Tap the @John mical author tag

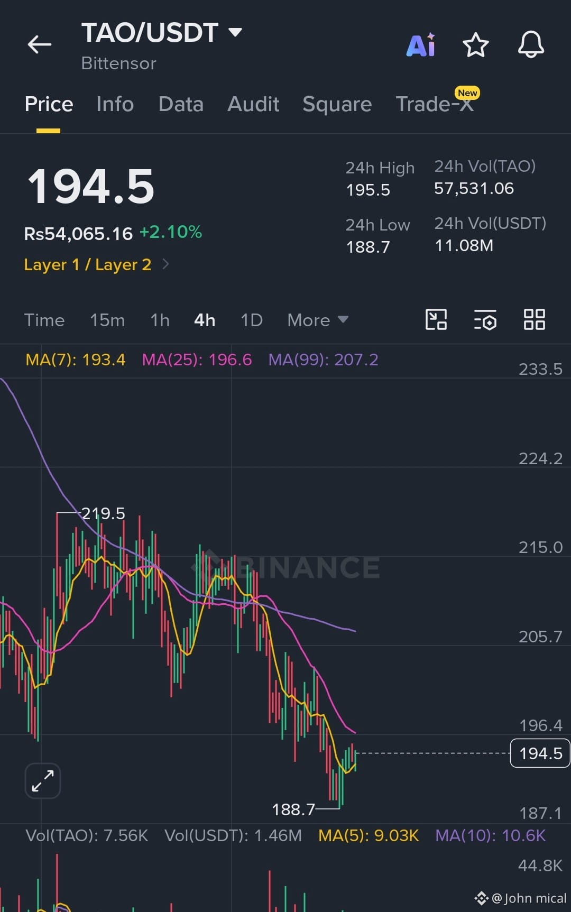(521, 898)
